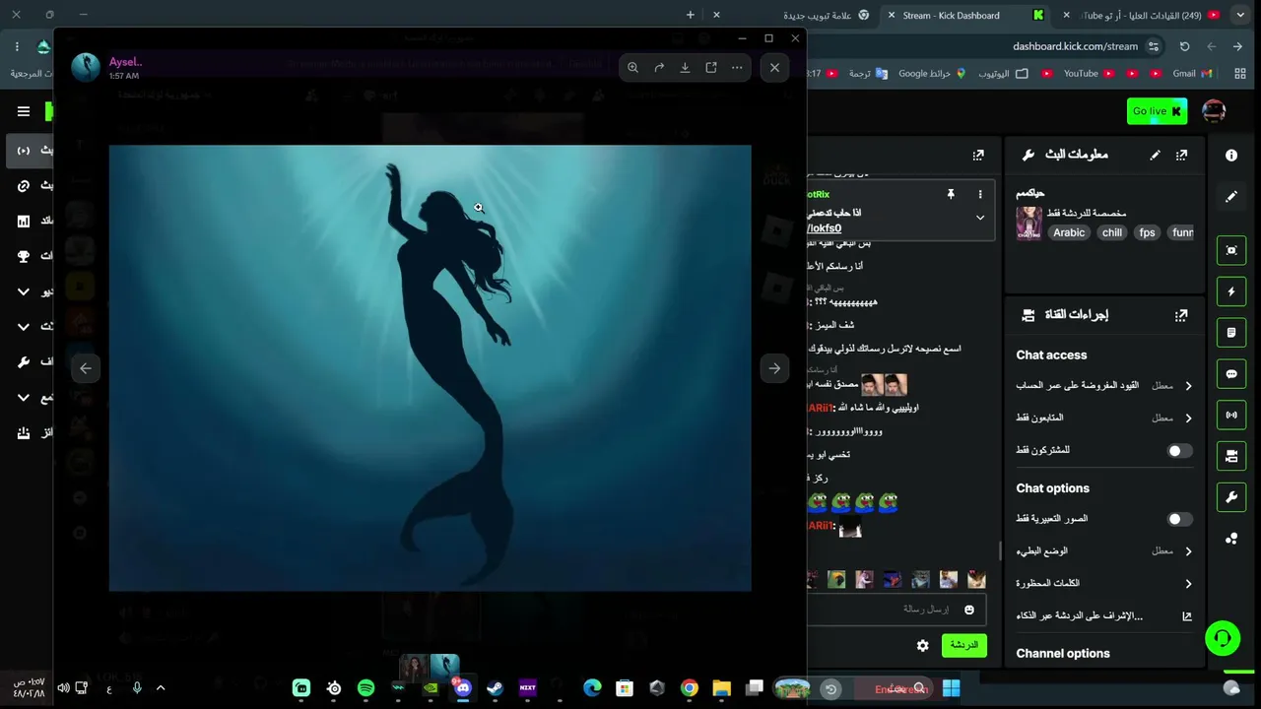Open the Kick hamburger menu
This screenshot has width=1261, height=709.
pos(24,111)
